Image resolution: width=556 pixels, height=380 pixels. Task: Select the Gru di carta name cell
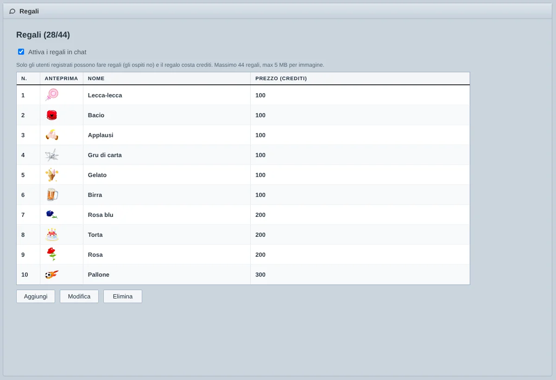click(167, 155)
